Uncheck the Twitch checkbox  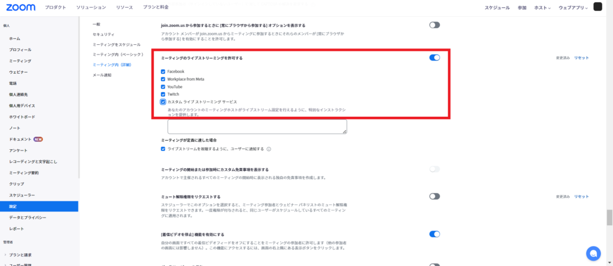pyautogui.click(x=163, y=94)
